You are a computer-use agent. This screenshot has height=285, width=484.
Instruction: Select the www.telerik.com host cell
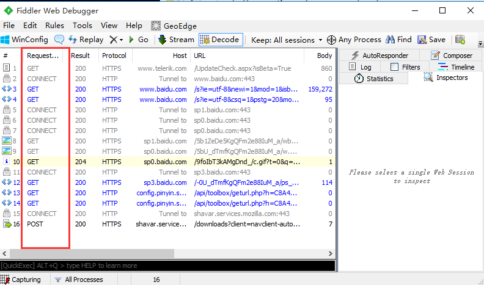(x=162, y=68)
